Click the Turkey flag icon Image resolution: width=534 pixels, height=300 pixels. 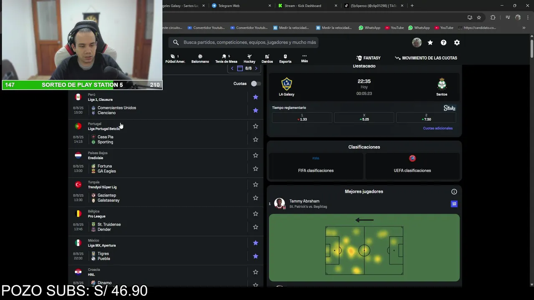point(78,185)
